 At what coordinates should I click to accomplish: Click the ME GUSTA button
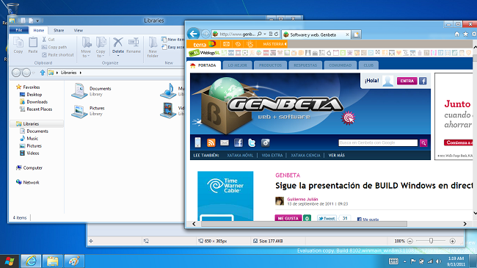288,218
